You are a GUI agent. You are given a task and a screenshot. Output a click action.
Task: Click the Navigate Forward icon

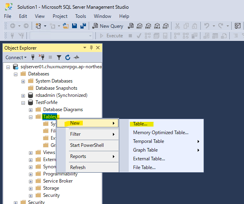[x=26, y=26]
